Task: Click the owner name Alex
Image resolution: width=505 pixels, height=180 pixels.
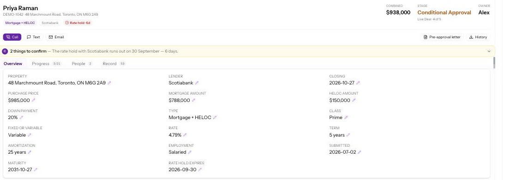Action: (484, 12)
